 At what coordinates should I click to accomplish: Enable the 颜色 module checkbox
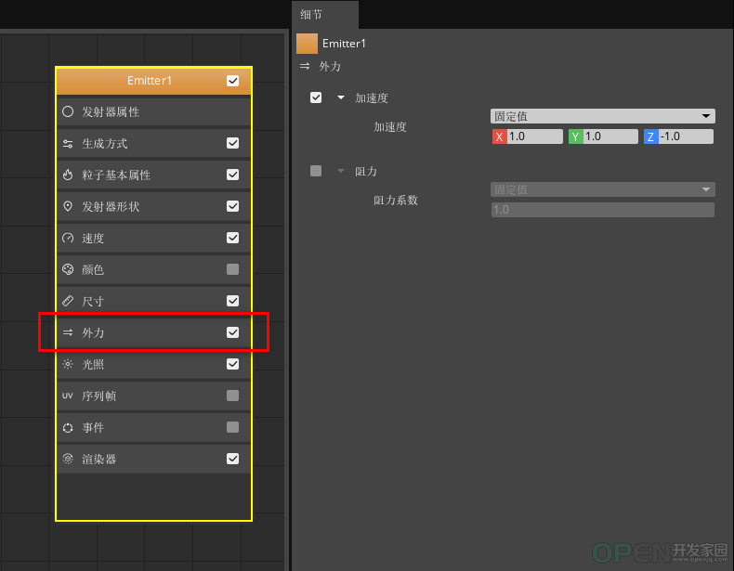point(232,269)
